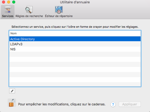Viewport: 150px width, 112px height.
Task: Click the lock text about empêcher les modifications
Action: [62, 104]
